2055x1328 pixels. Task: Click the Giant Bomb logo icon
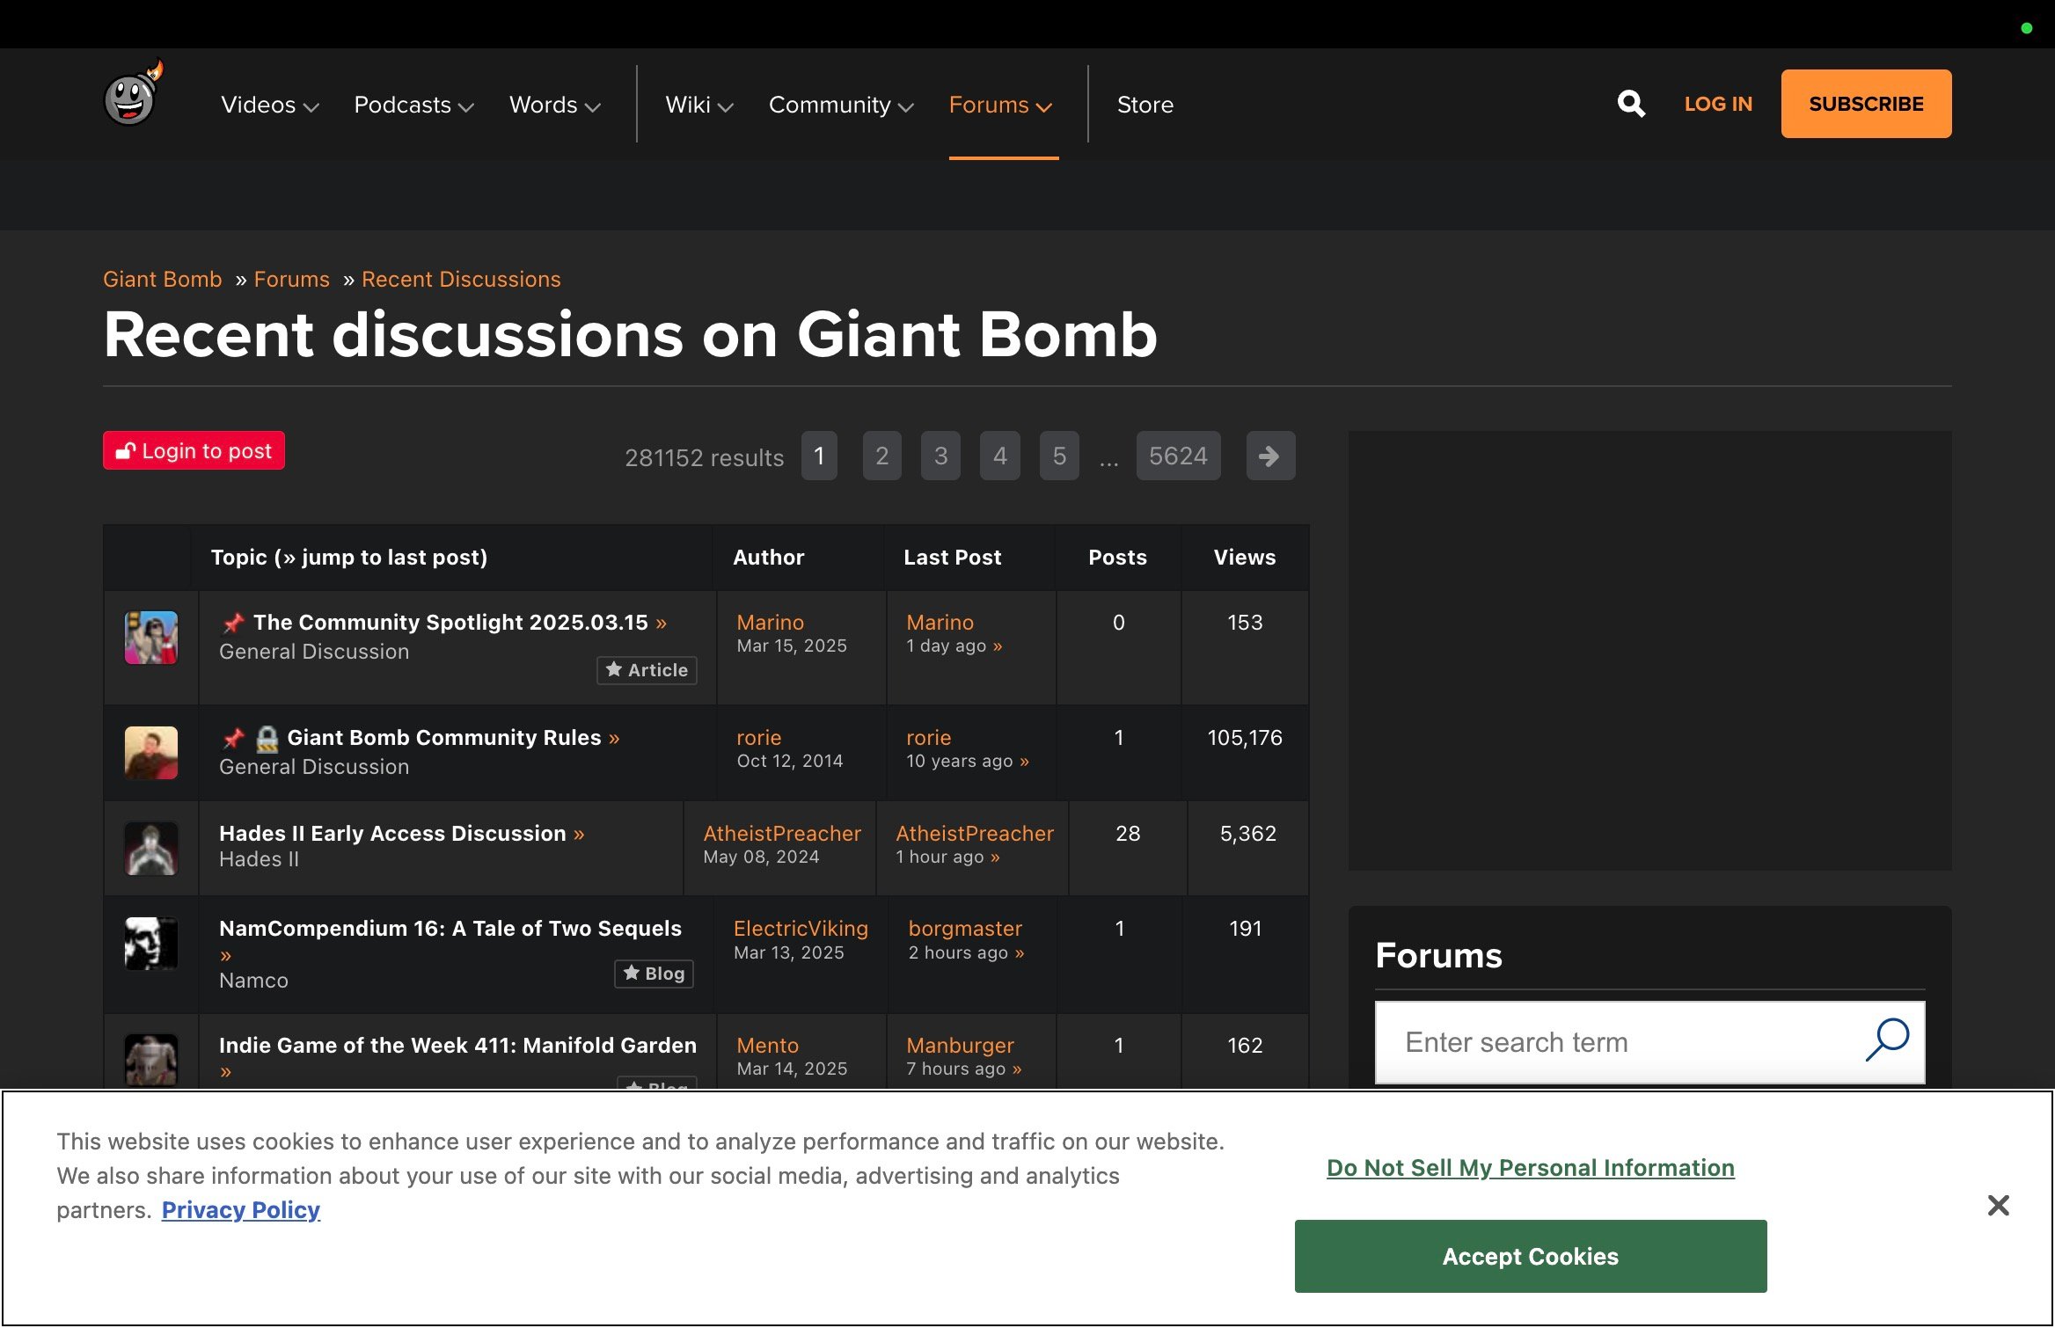click(134, 94)
